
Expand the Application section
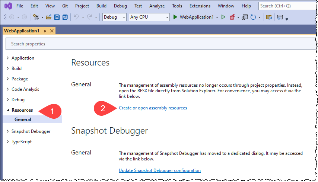pos(7,58)
